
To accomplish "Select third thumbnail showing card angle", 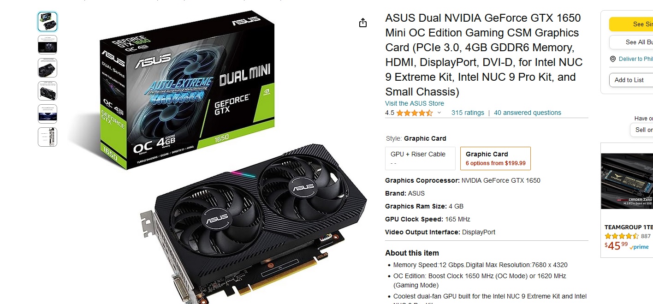I will (x=47, y=68).
